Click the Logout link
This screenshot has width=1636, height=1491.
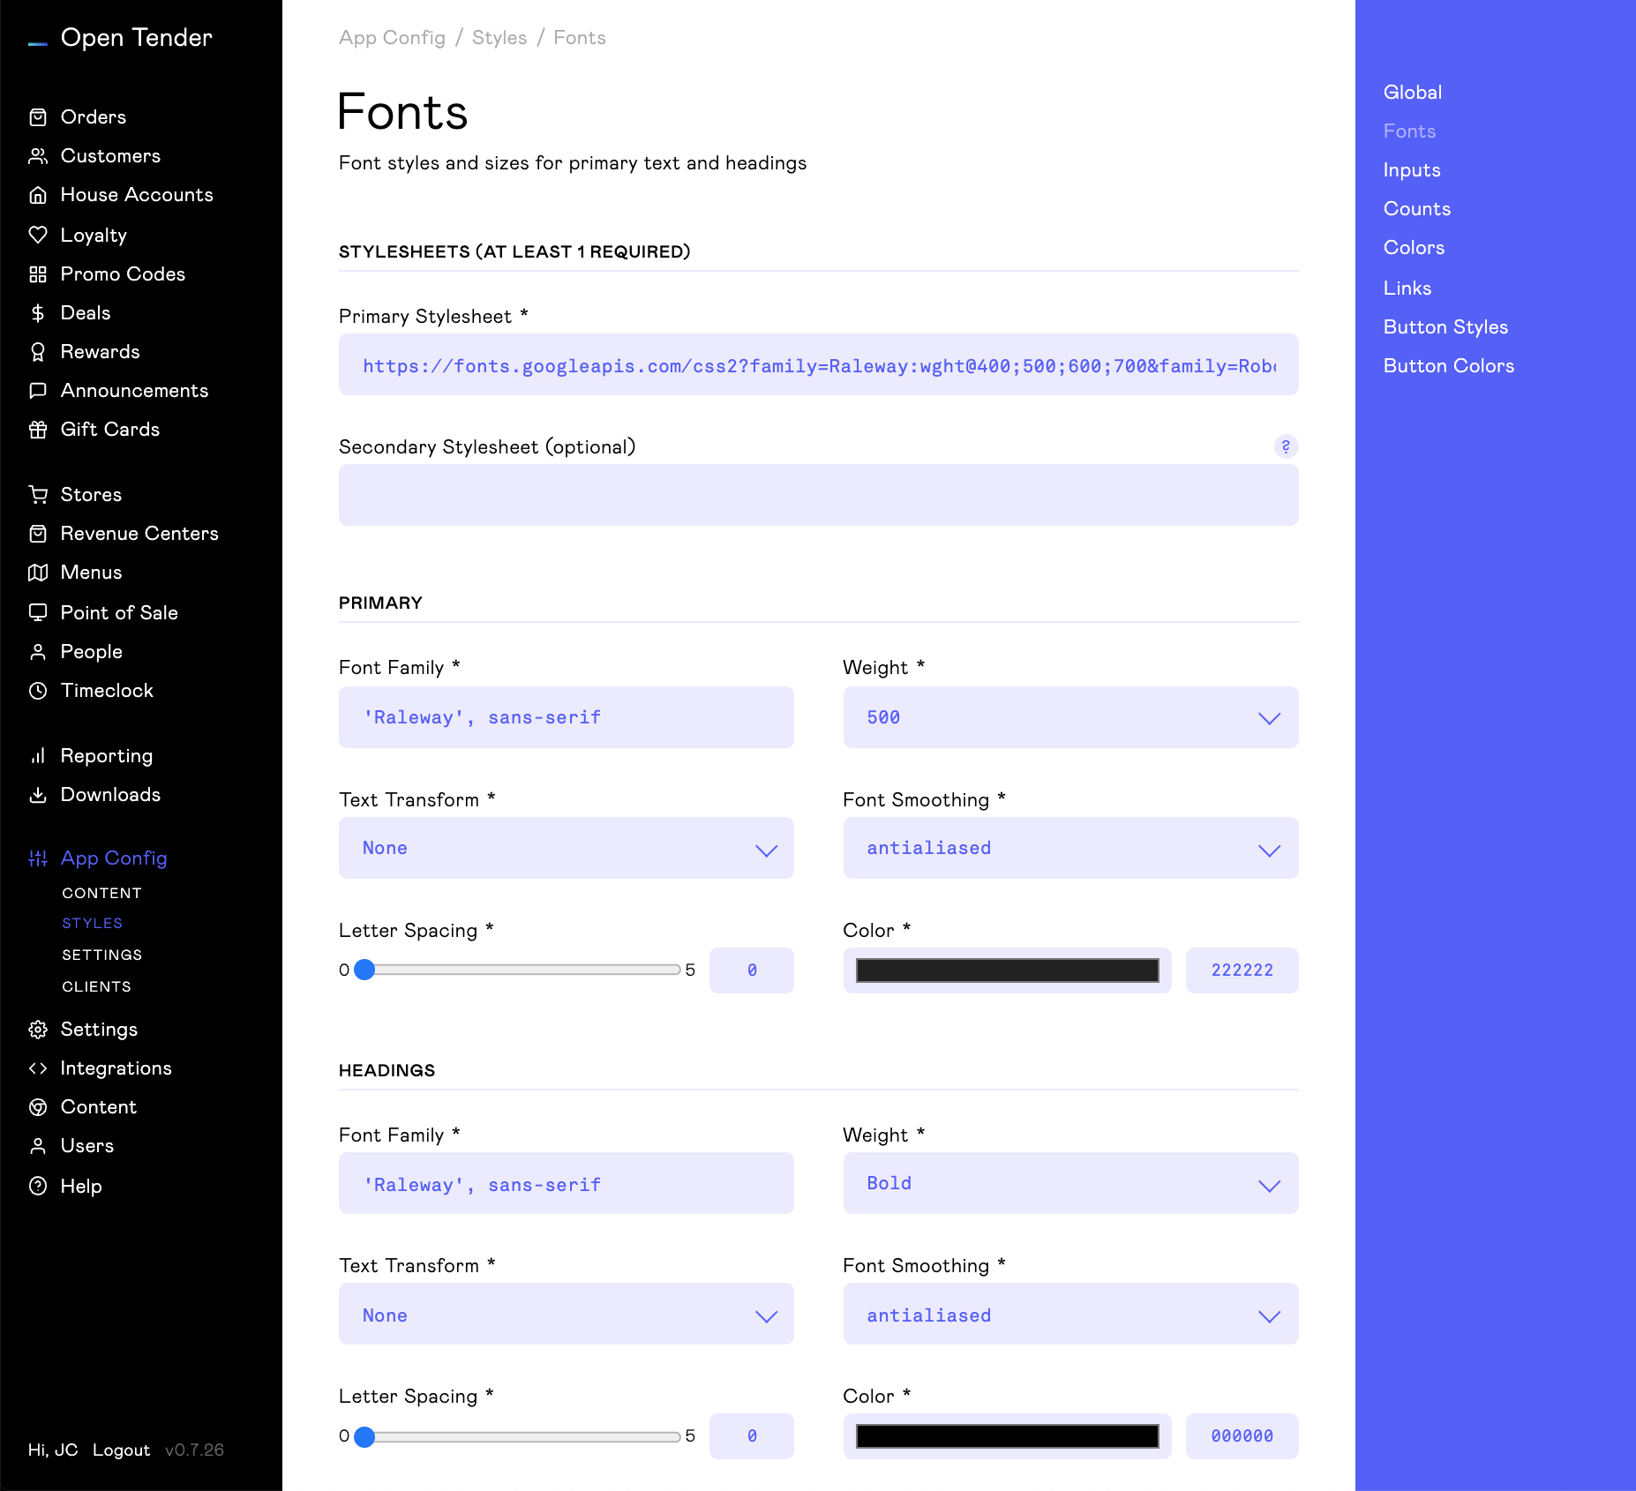tap(121, 1450)
